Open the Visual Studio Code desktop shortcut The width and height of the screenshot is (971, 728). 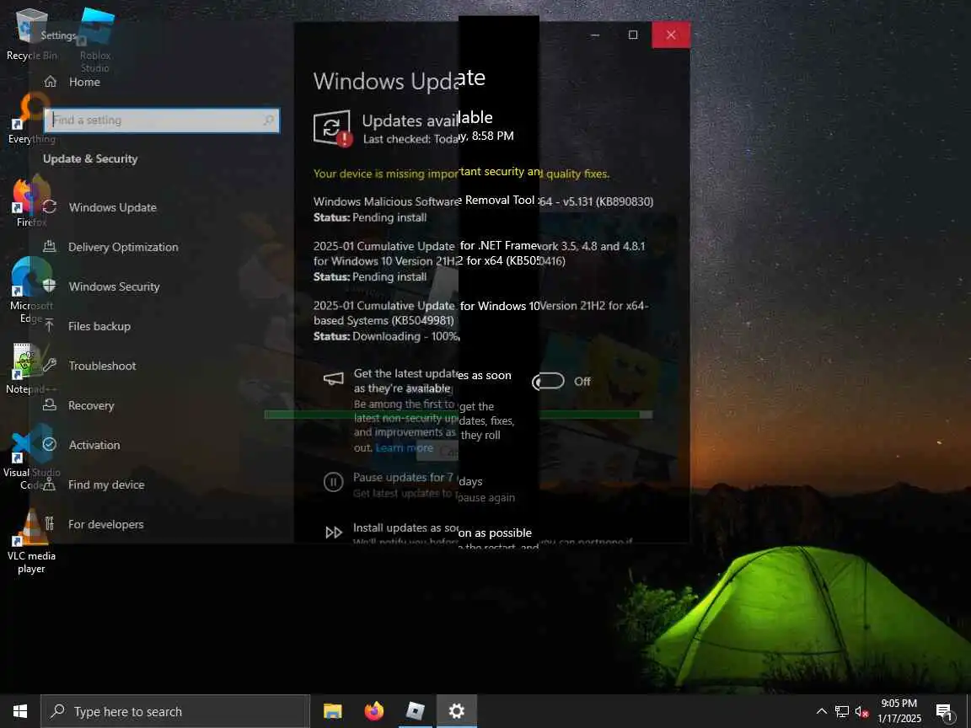pyautogui.click(x=31, y=457)
